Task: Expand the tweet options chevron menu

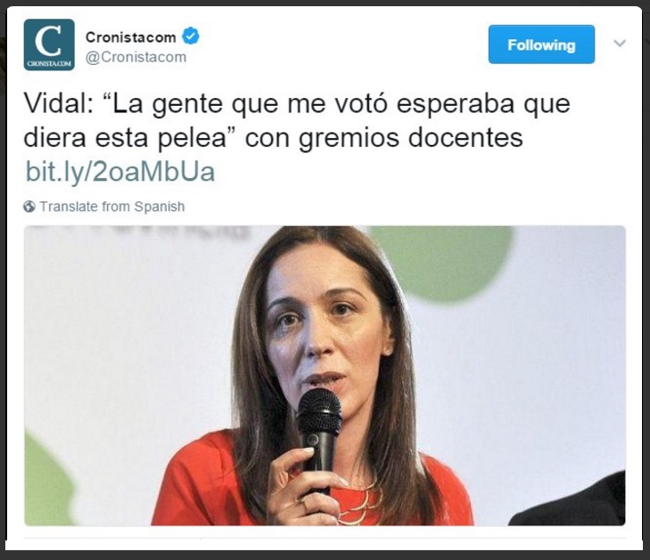Action: click(x=620, y=43)
